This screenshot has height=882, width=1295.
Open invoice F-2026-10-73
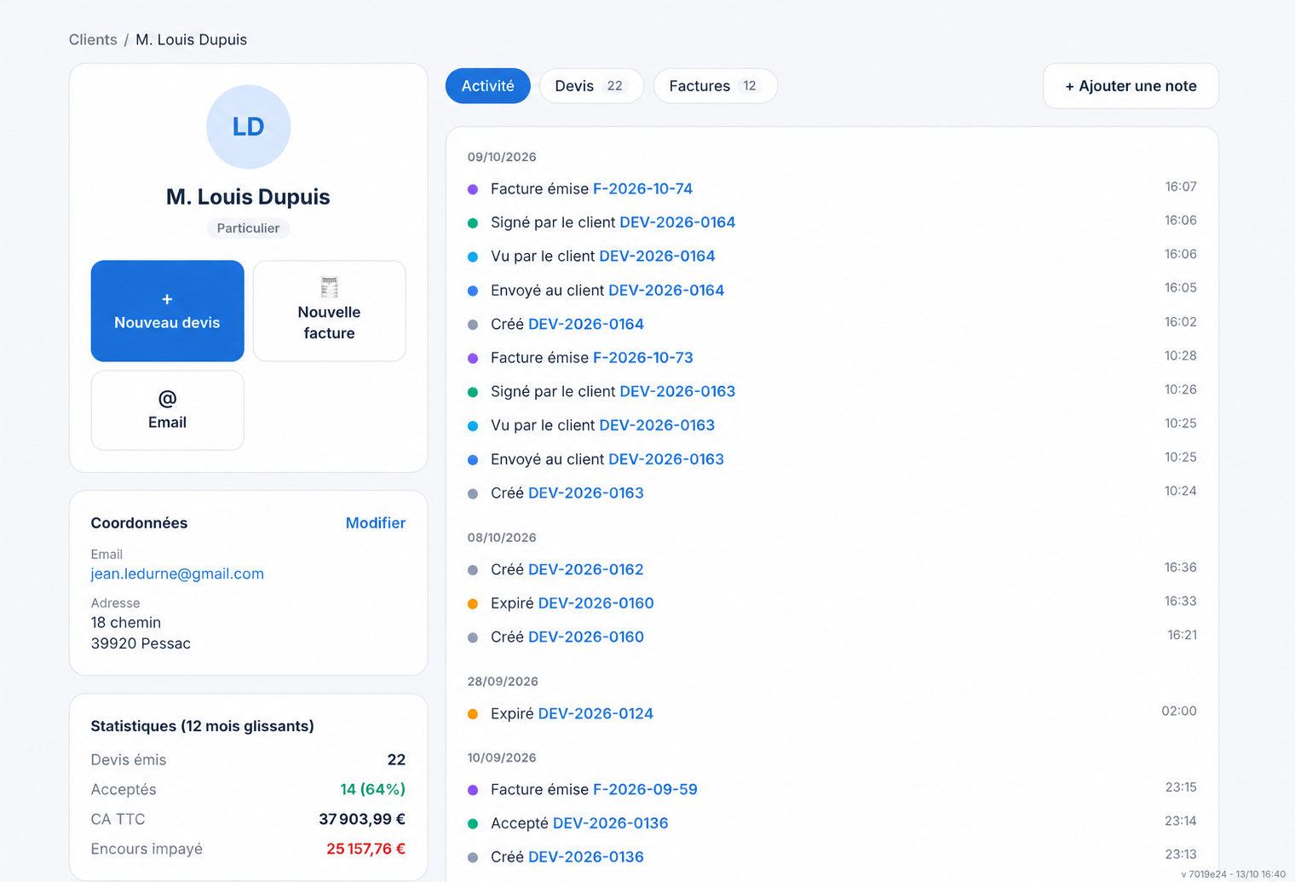point(642,358)
